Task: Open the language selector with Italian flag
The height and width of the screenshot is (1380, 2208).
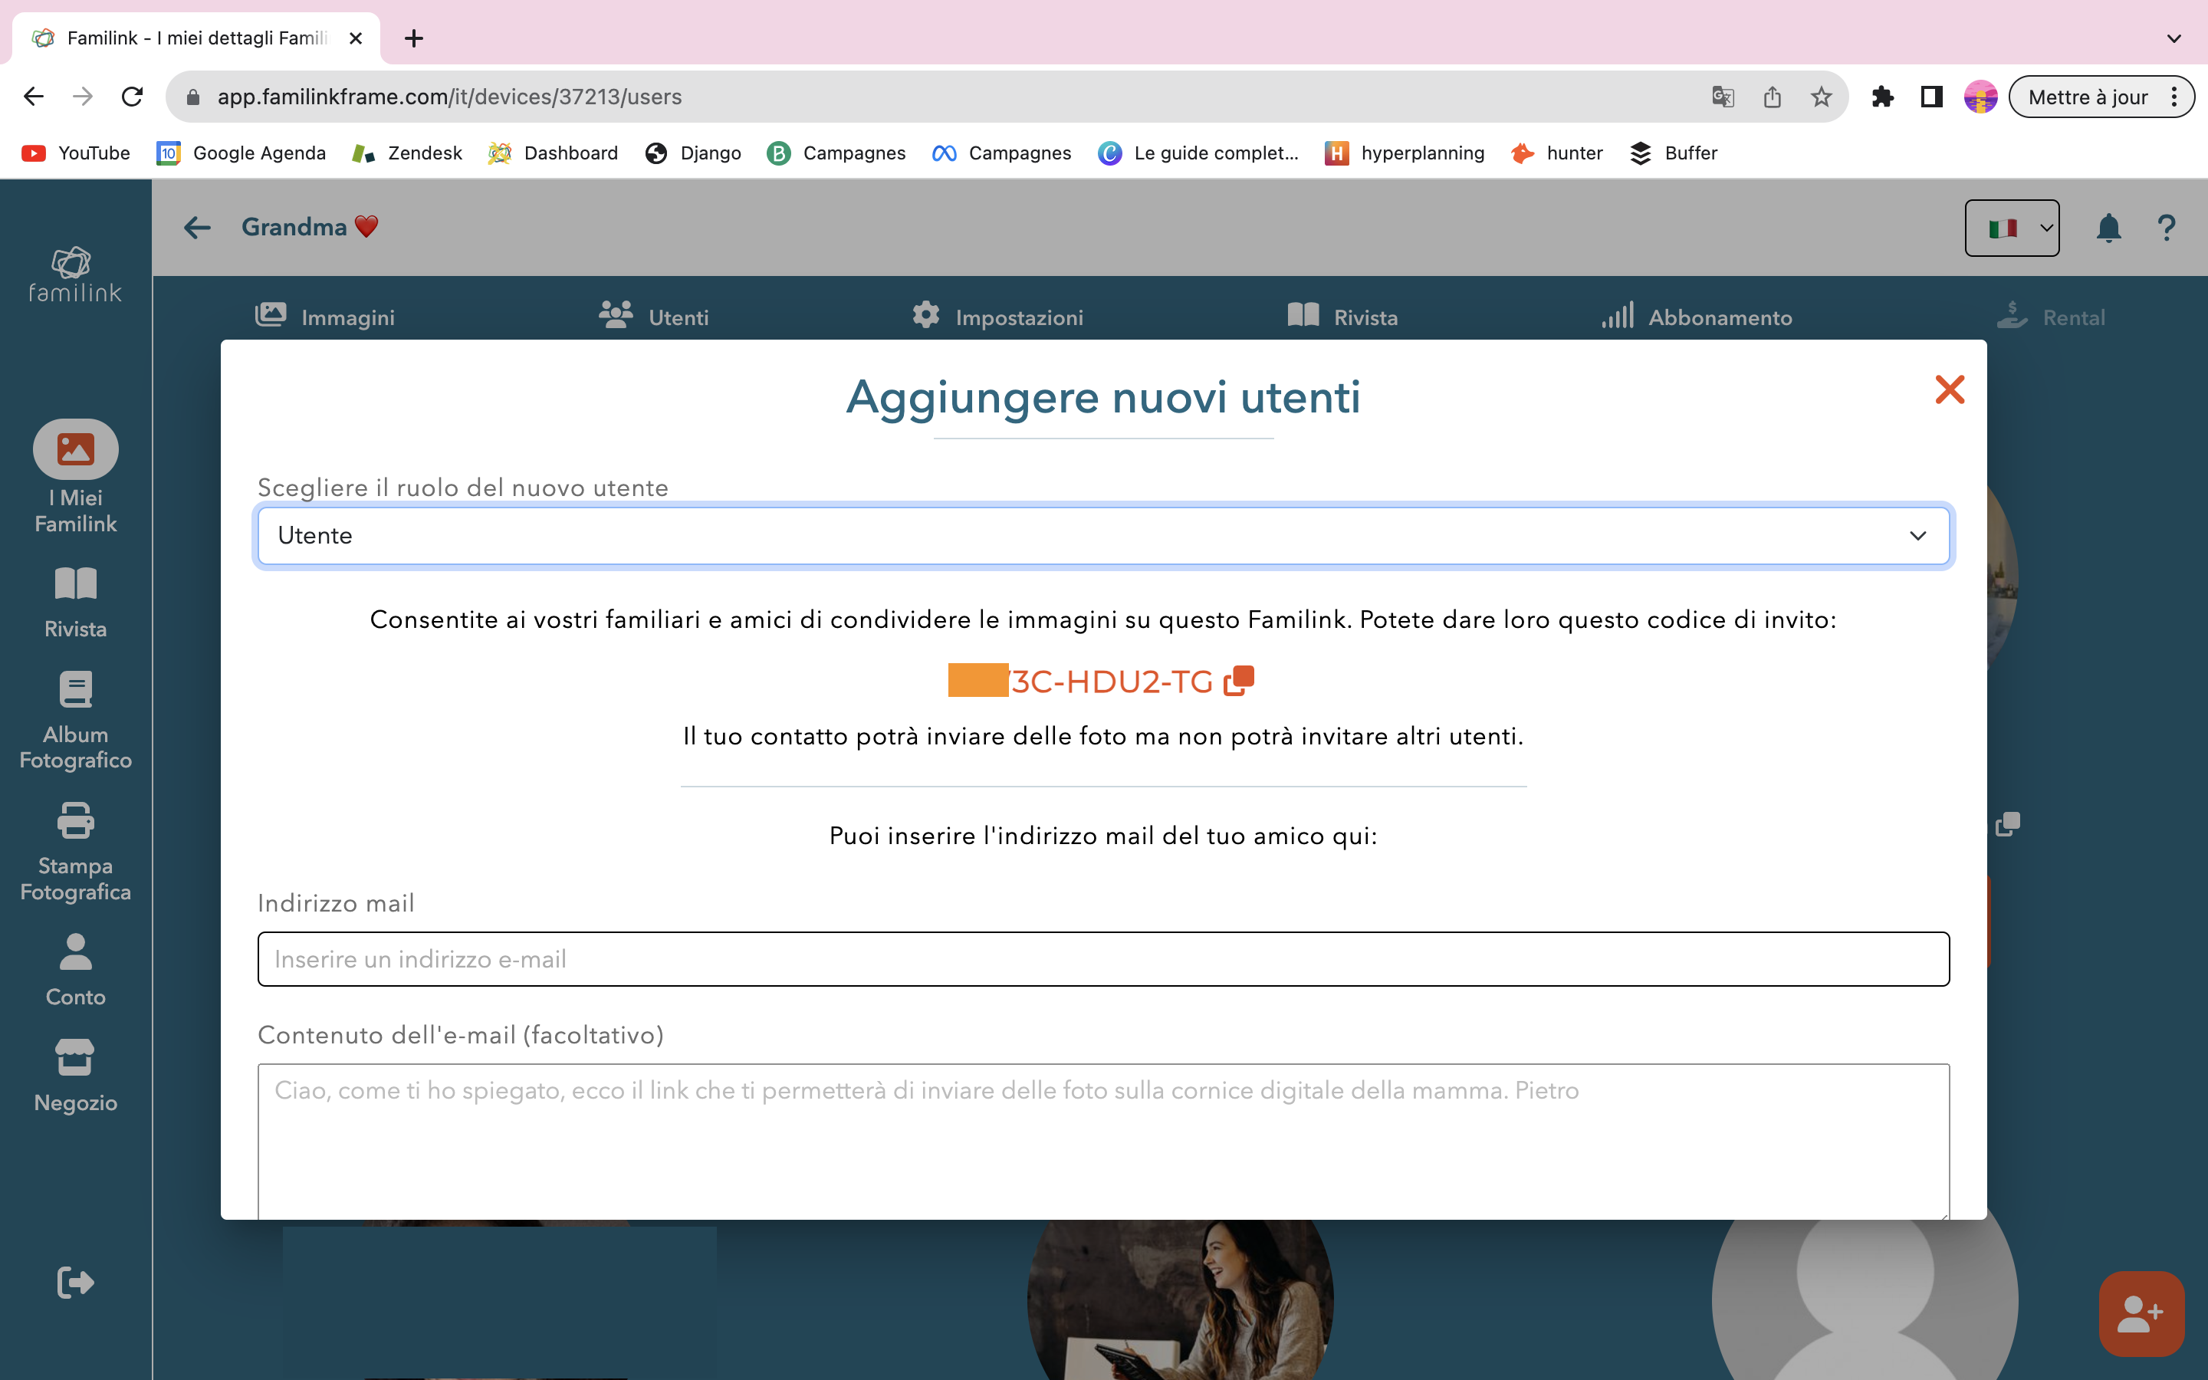Action: pyautogui.click(x=2012, y=228)
